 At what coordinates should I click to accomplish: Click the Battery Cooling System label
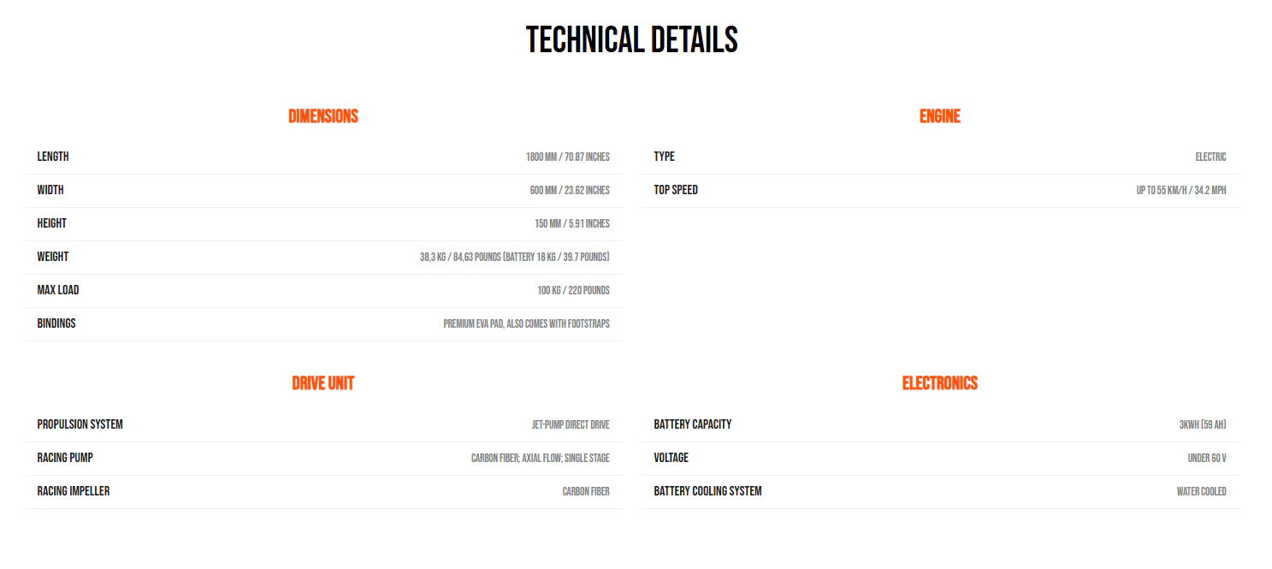(707, 491)
